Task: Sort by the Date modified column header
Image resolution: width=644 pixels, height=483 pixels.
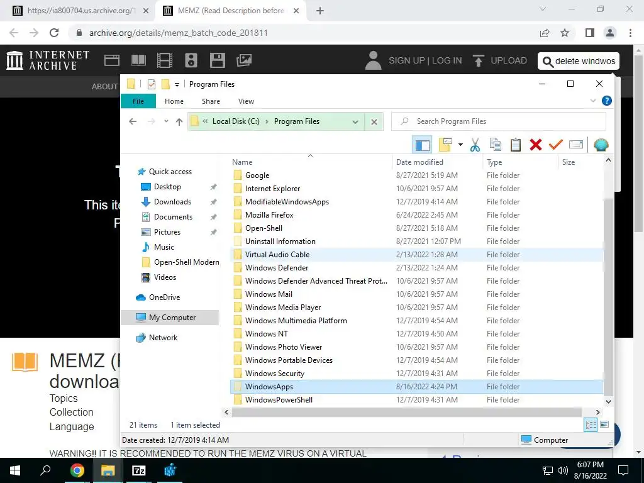Action: pos(438,162)
